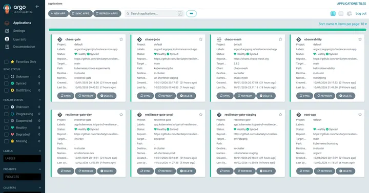Collapse the Clusters filter section
This screenshot has height=193, width=369.
[x=40, y=187]
